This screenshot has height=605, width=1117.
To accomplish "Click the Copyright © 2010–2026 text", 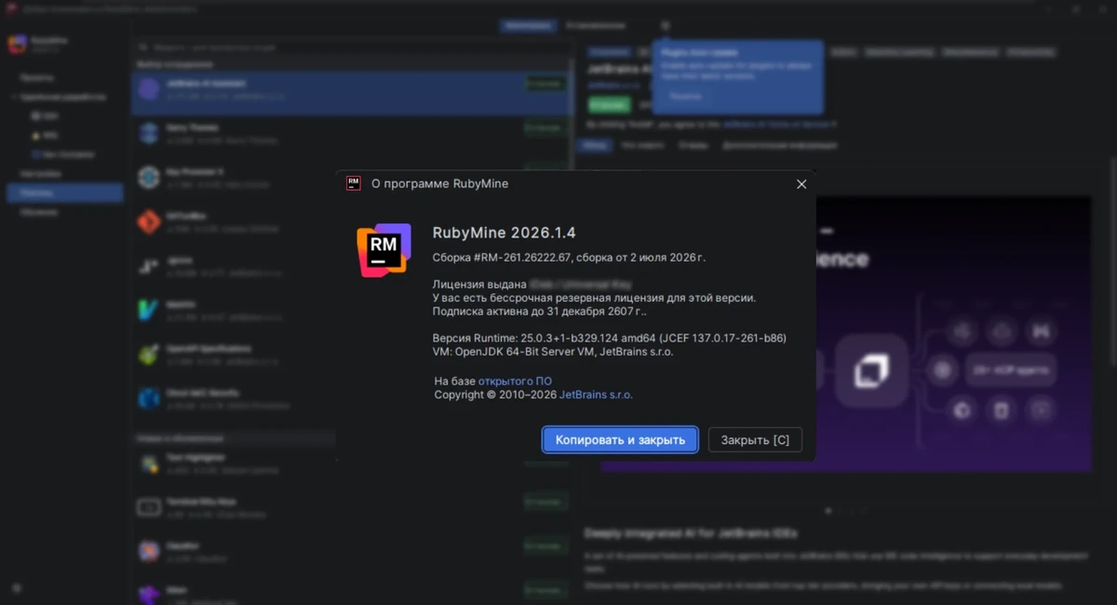I will (x=495, y=395).
